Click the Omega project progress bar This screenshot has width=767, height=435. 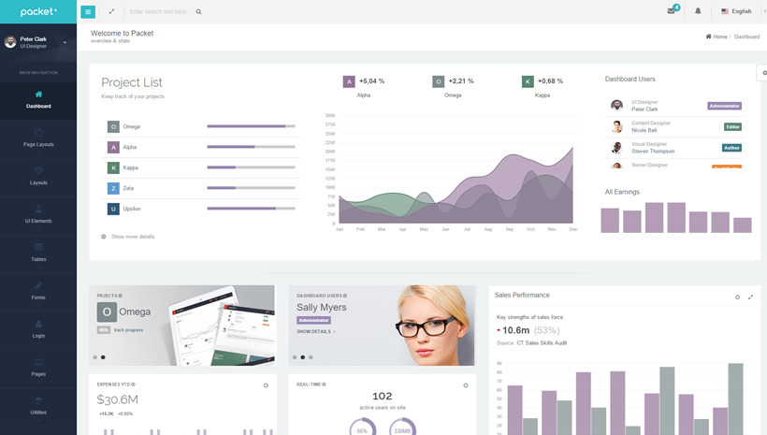pyautogui.click(x=251, y=126)
